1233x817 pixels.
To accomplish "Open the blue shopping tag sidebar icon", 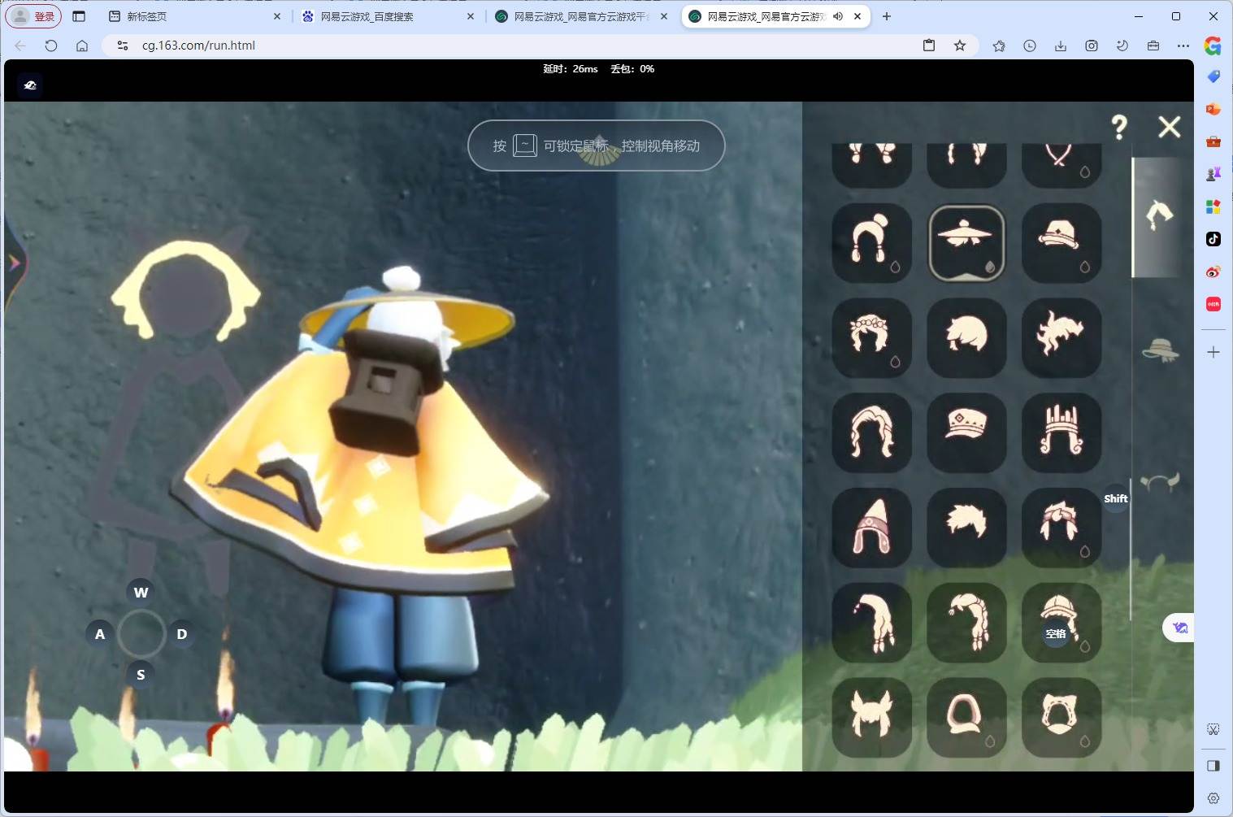I will pos(1213,76).
